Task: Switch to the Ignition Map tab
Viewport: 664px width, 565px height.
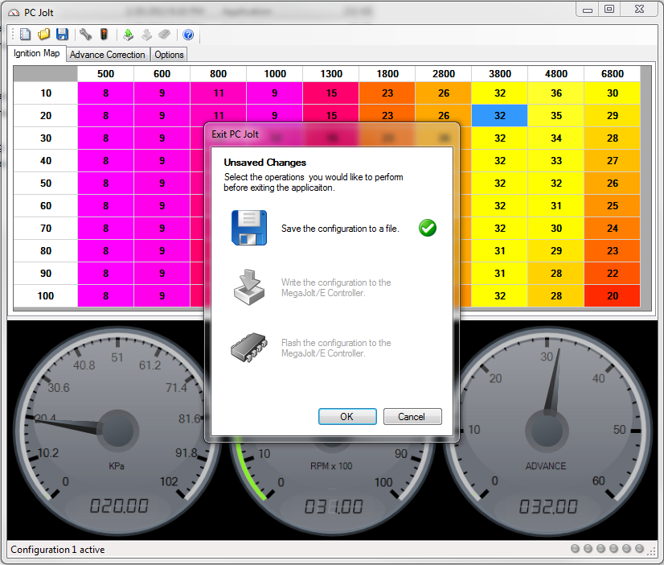Action: pos(37,53)
